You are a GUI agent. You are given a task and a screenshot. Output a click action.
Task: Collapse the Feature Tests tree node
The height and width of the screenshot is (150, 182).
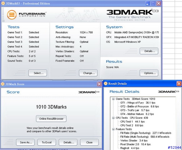(113, 129)
